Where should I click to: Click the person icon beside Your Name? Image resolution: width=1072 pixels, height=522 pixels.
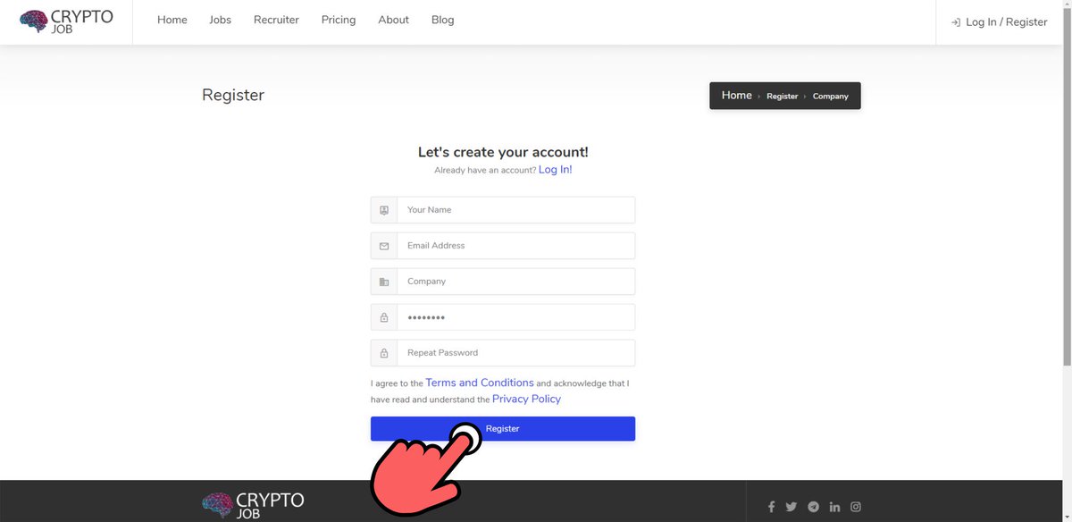point(384,210)
